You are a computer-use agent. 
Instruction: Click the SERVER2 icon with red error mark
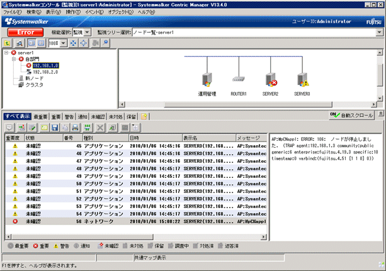pyautogui.click(x=271, y=80)
